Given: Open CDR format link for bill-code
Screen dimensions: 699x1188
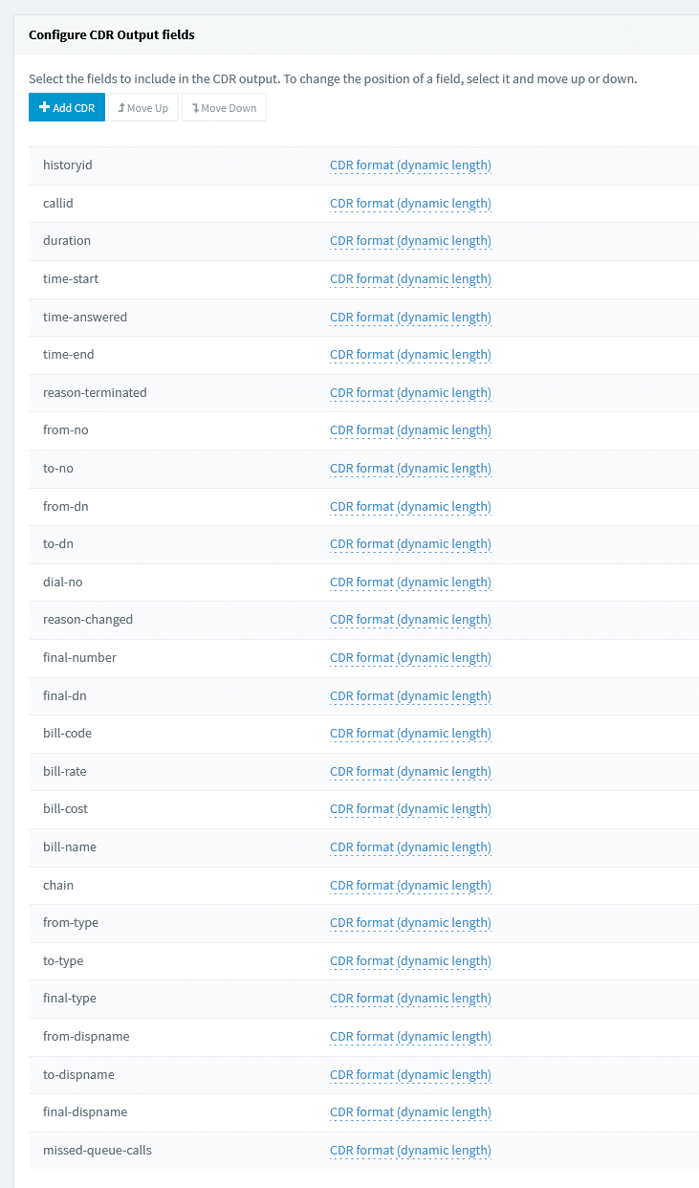Looking at the screenshot, I should [410, 734].
